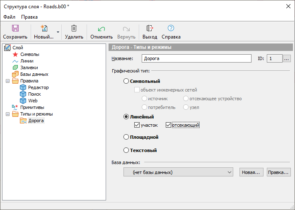Open Справка help icon
This screenshot has height=210, width=295.
coord(171,29)
